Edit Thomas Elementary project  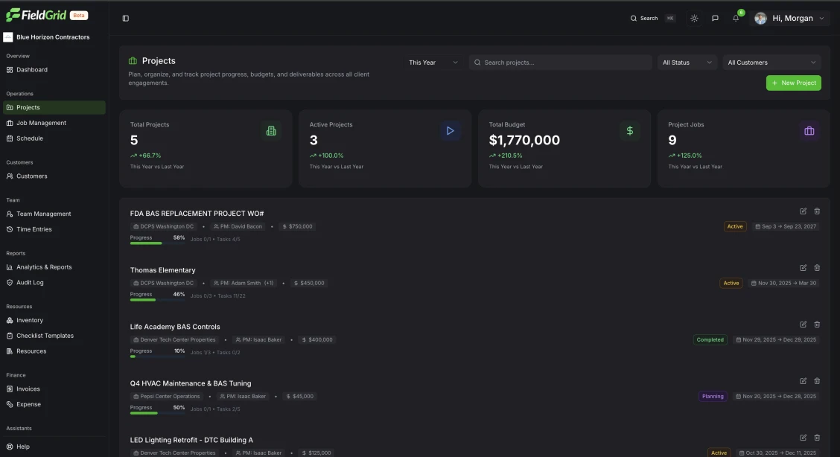click(803, 267)
